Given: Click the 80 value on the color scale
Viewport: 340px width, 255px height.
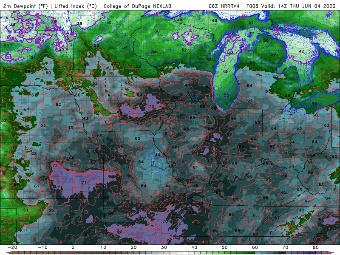Looking at the screenshot, I should (x=316, y=247).
